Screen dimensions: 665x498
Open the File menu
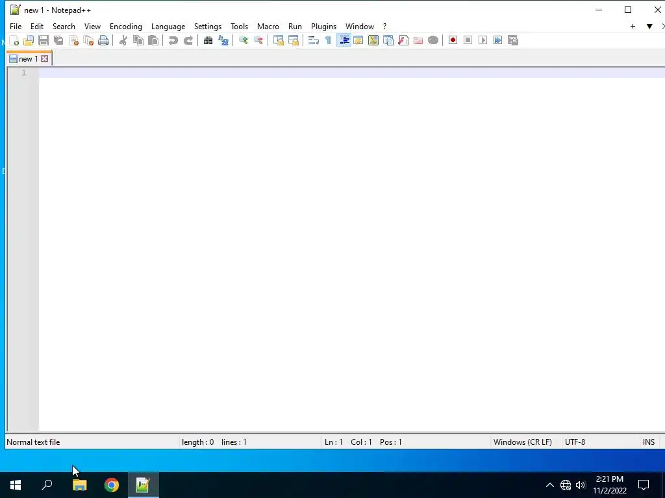[16, 26]
